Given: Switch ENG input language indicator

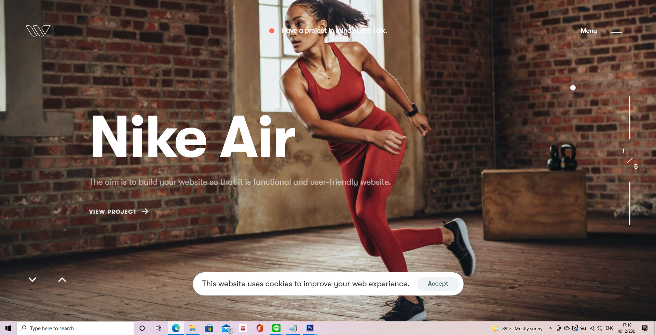Looking at the screenshot, I should coord(610,328).
